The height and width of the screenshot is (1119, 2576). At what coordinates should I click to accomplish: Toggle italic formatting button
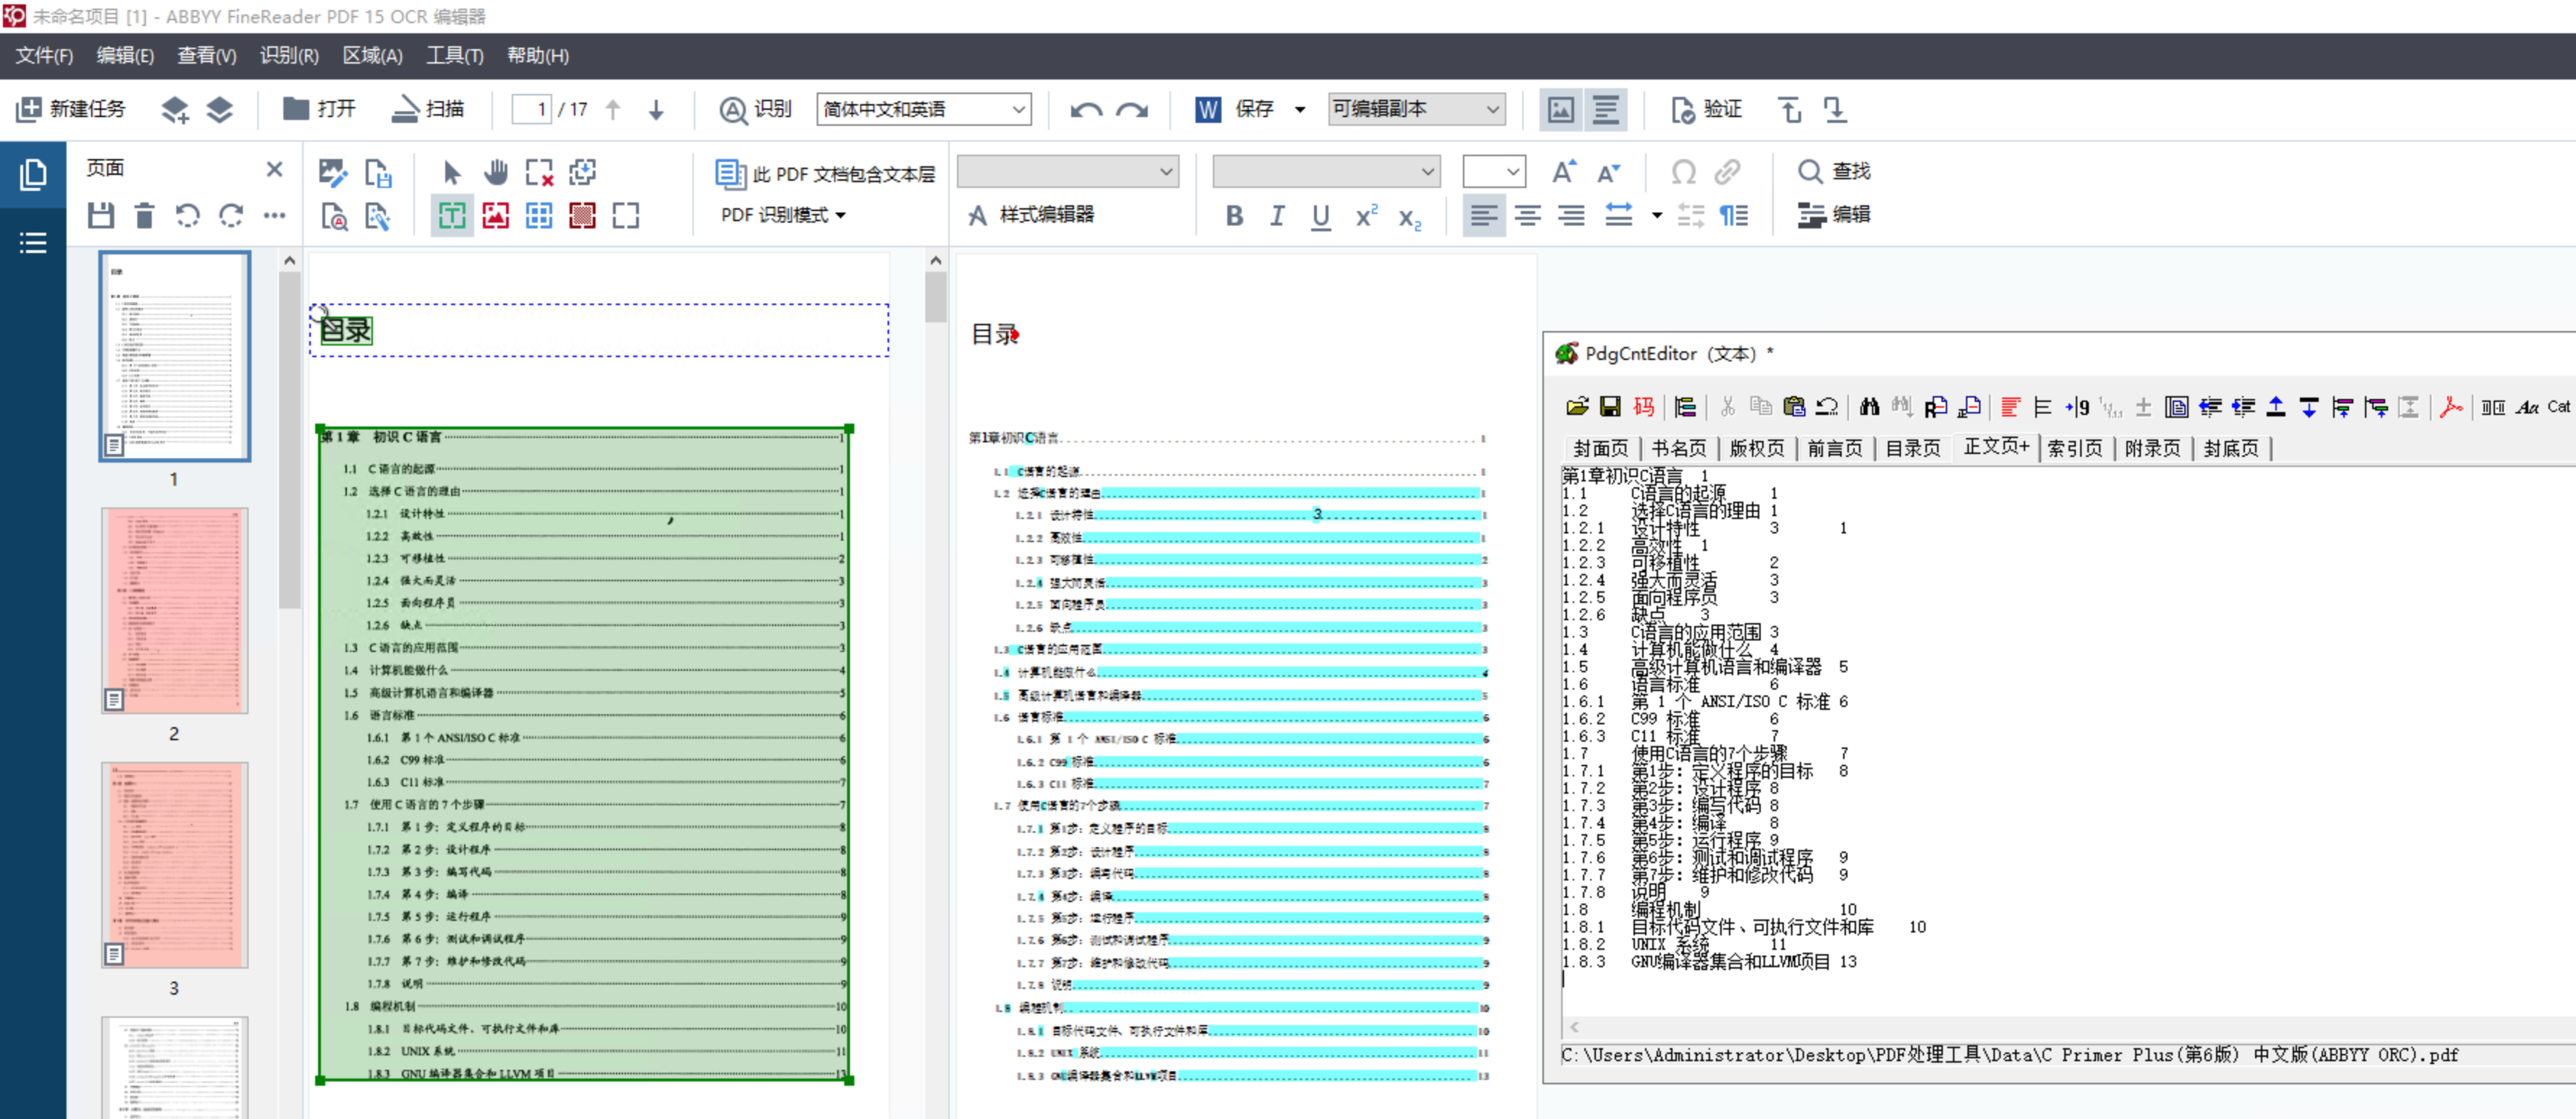[x=1277, y=215]
